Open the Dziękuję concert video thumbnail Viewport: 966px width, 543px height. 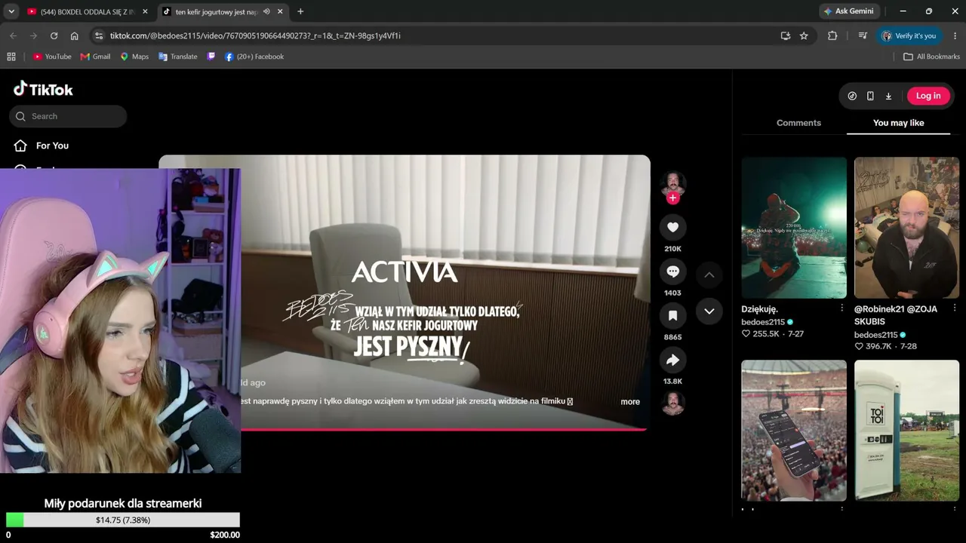click(x=794, y=227)
